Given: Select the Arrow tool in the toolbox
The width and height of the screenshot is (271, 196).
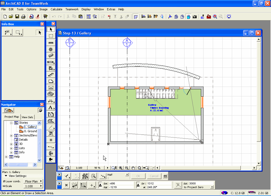Looking at the screenshot, I should coord(51,29).
